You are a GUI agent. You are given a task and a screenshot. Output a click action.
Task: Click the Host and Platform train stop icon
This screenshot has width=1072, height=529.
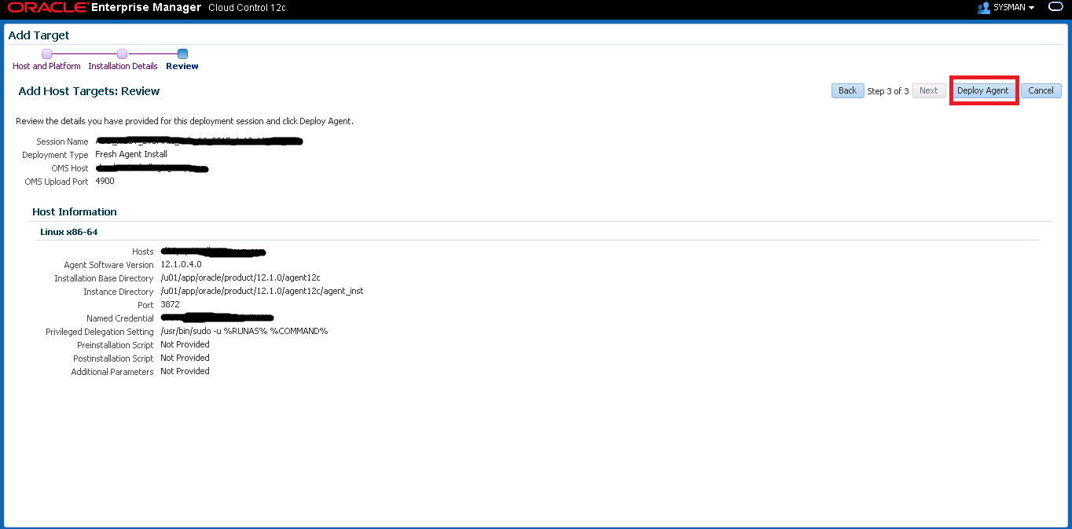[x=46, y=53]
